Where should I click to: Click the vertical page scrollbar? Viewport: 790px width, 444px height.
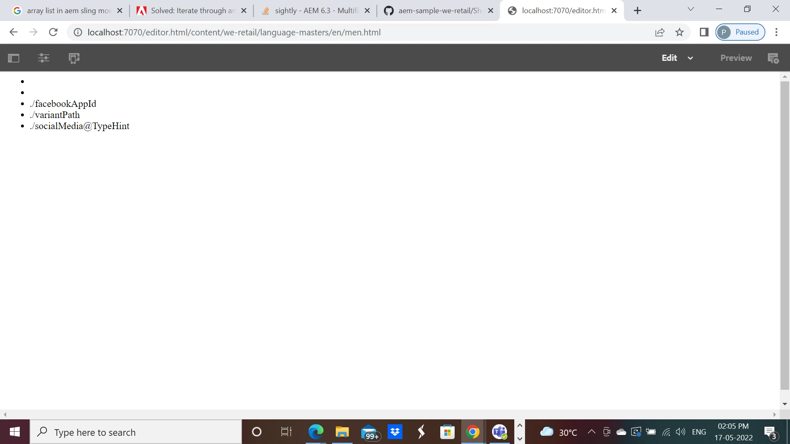pos(785,234)
